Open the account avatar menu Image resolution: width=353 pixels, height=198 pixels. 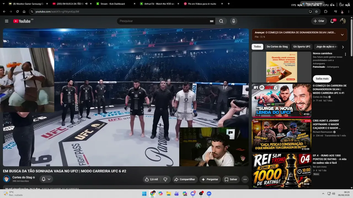pyautogui.click(x=343, y=21)
